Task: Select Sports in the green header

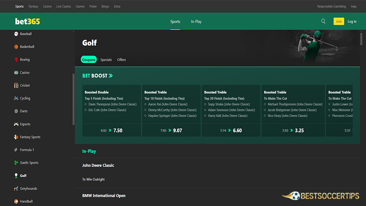Action: pyautogui.click(x=175, y=22)
